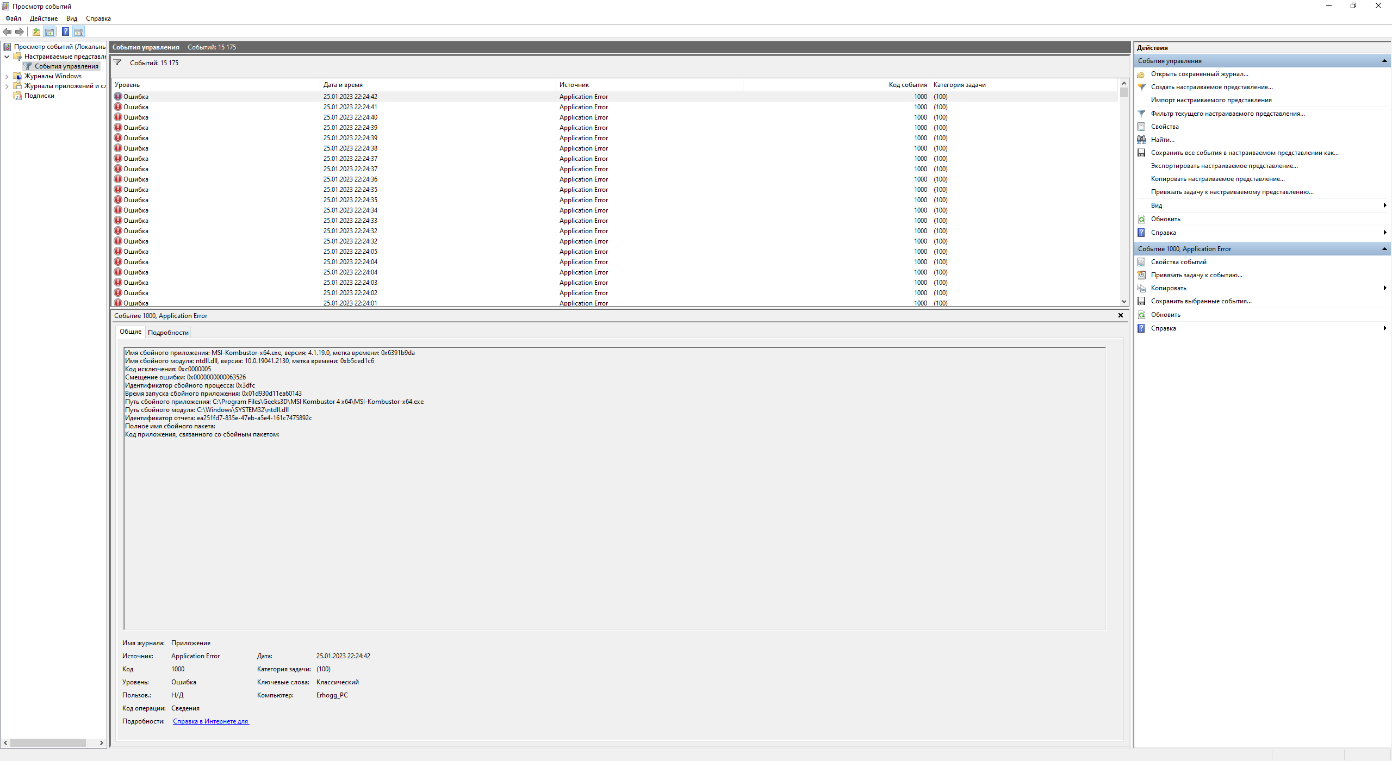The image size is (1392, 761).
Task: Click the up-one-level folder toolbar icon
Action: pyautogui.click(x=36, y=32)
